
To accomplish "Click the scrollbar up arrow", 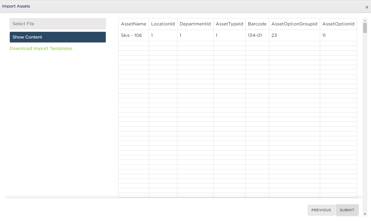I will pos(365,21).
